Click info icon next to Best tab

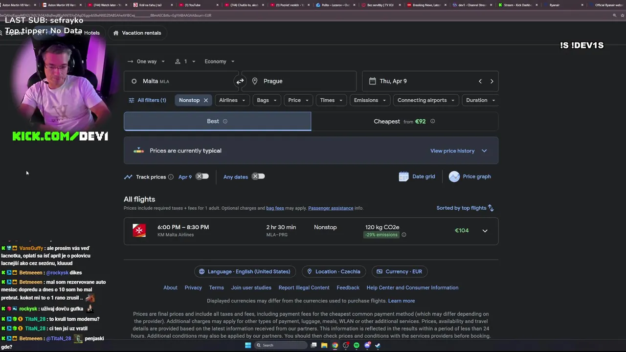point(225,121)
